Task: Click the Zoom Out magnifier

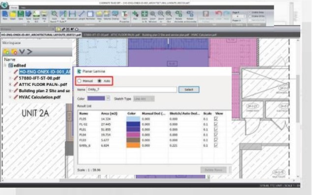Action: pyautogui.click(x=169, y=16)
